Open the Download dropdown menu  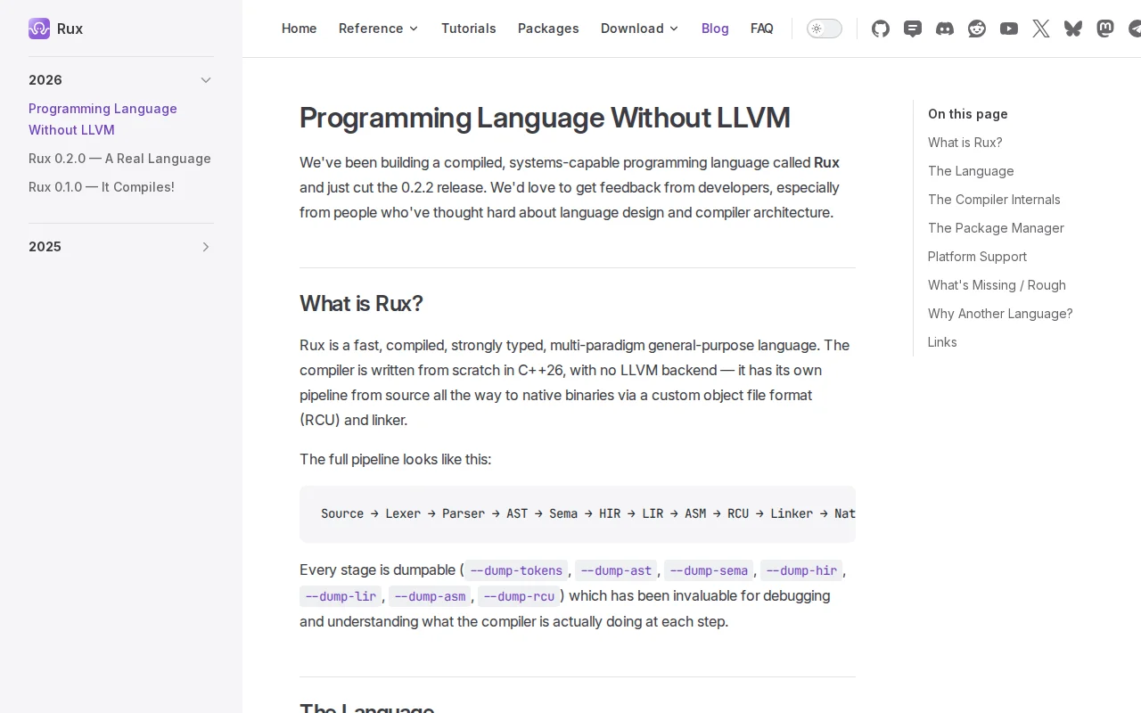coord(640,29)
